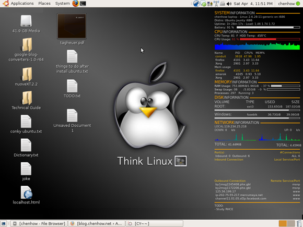Click the Show Desktop button
The width and height of the screenshot is (303, 227).
click(4, 223)
